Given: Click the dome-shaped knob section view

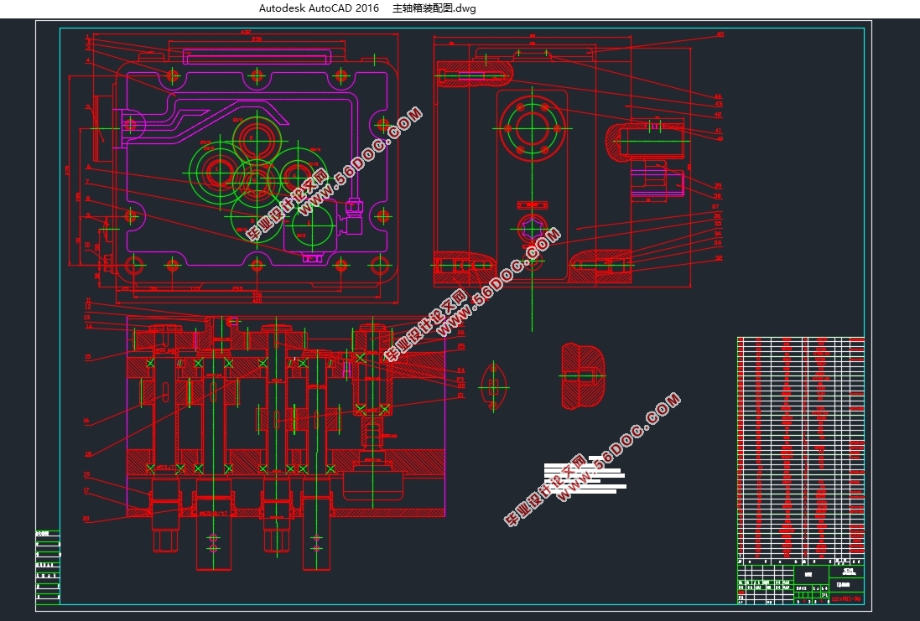Looking at the screenshot, I should 583,376.
